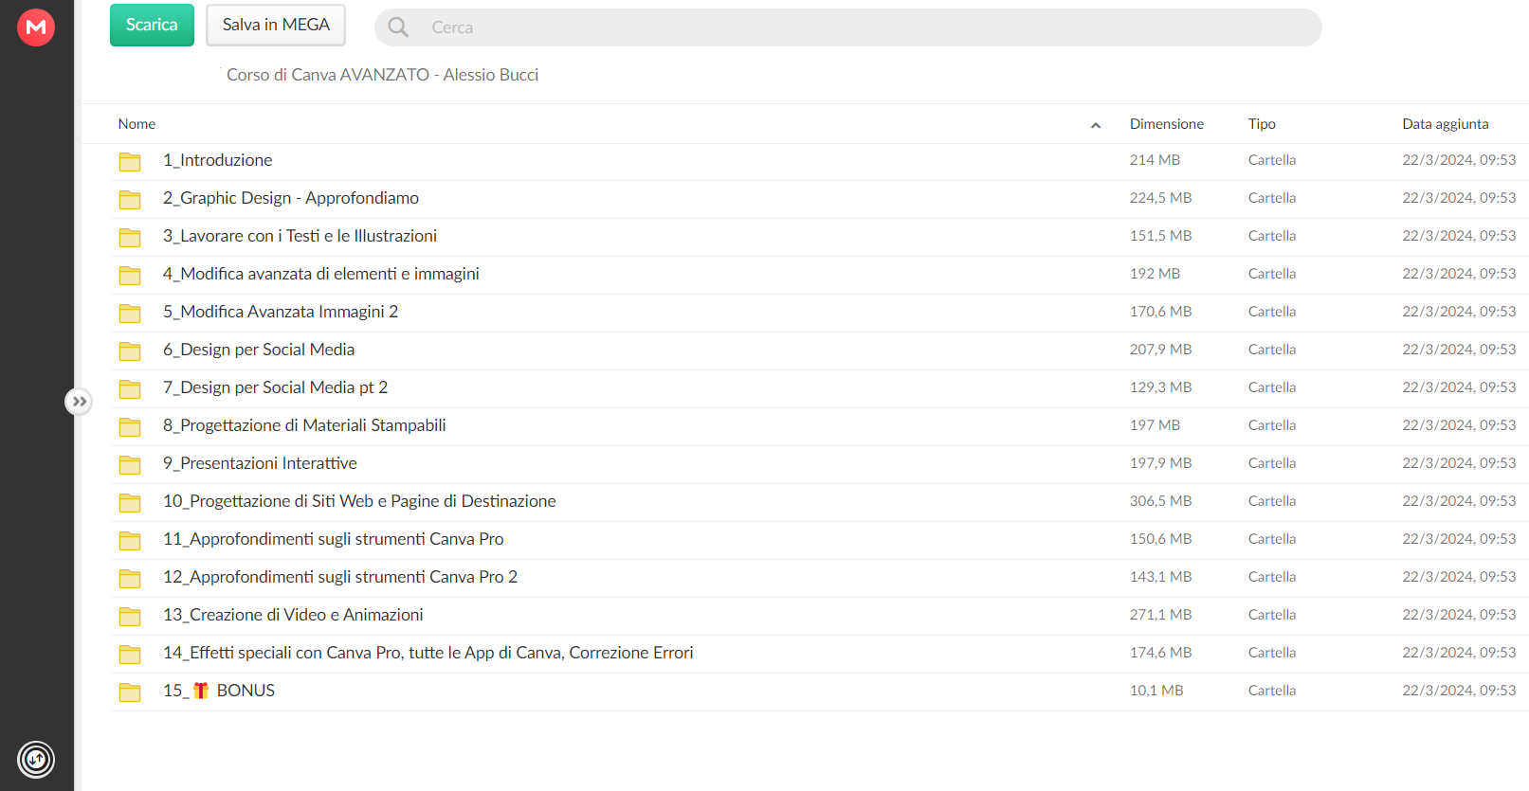Click the 151,5 MB size value
Viewport: 1529px width, 791px height.
(1160, 236)
